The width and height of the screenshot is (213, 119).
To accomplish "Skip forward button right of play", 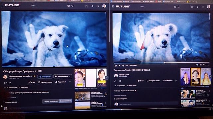I will click(123, 65).
